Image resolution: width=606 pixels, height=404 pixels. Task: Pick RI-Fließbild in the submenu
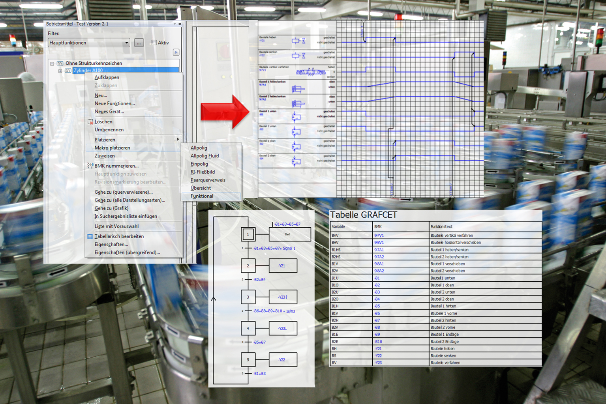click(x=203, y=172)
